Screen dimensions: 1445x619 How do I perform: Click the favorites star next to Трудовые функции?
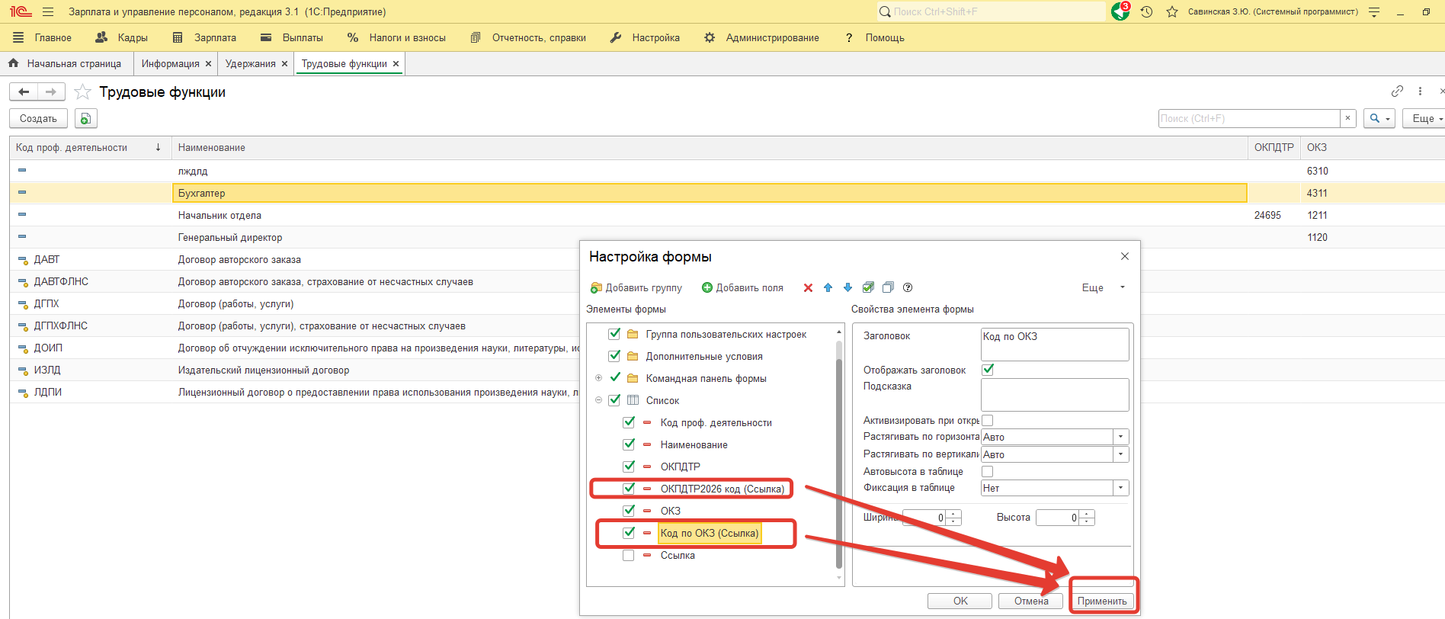pos(83,92)
